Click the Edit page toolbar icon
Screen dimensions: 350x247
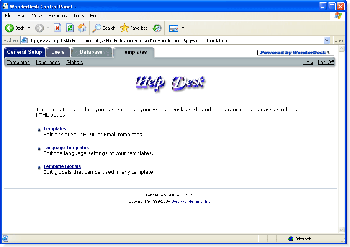[x=174, y=28]
